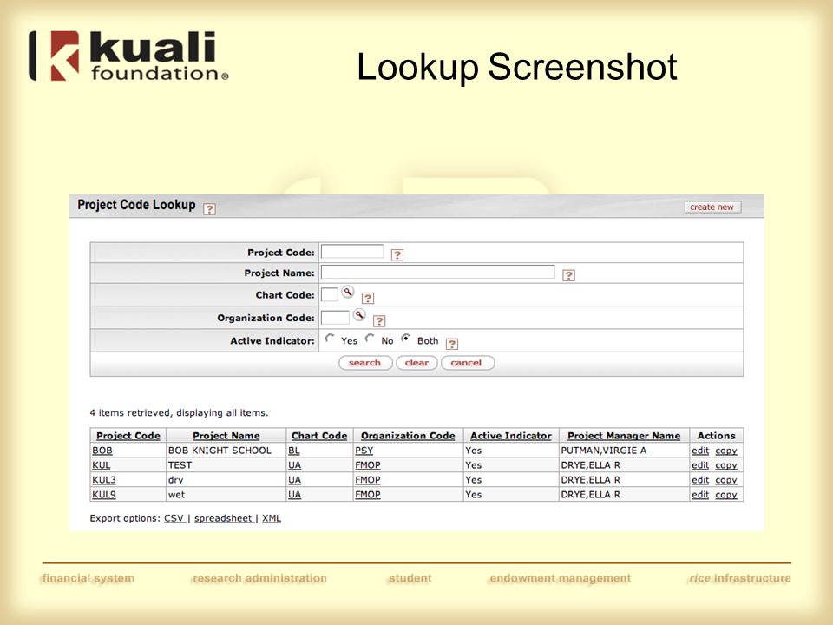This screenshot has height=625, width=833.
Task: Click the search button
Action: (x=365, y=363)
